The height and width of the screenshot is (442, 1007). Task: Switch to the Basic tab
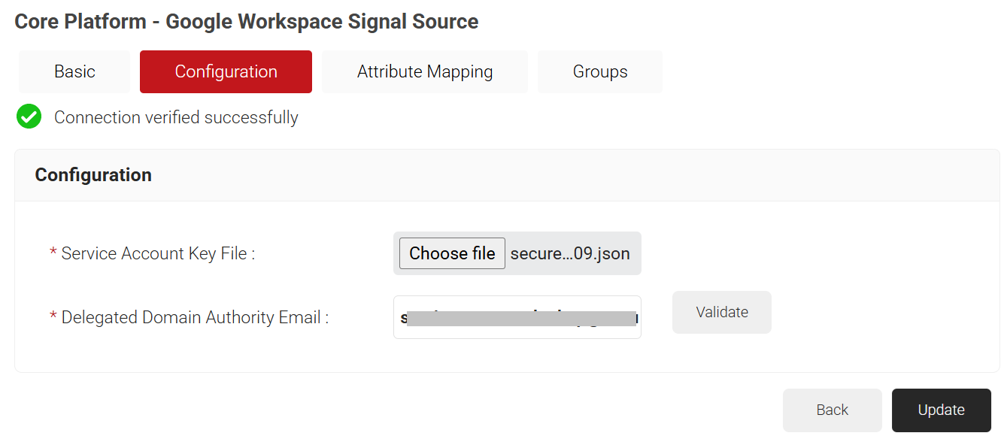74,72
